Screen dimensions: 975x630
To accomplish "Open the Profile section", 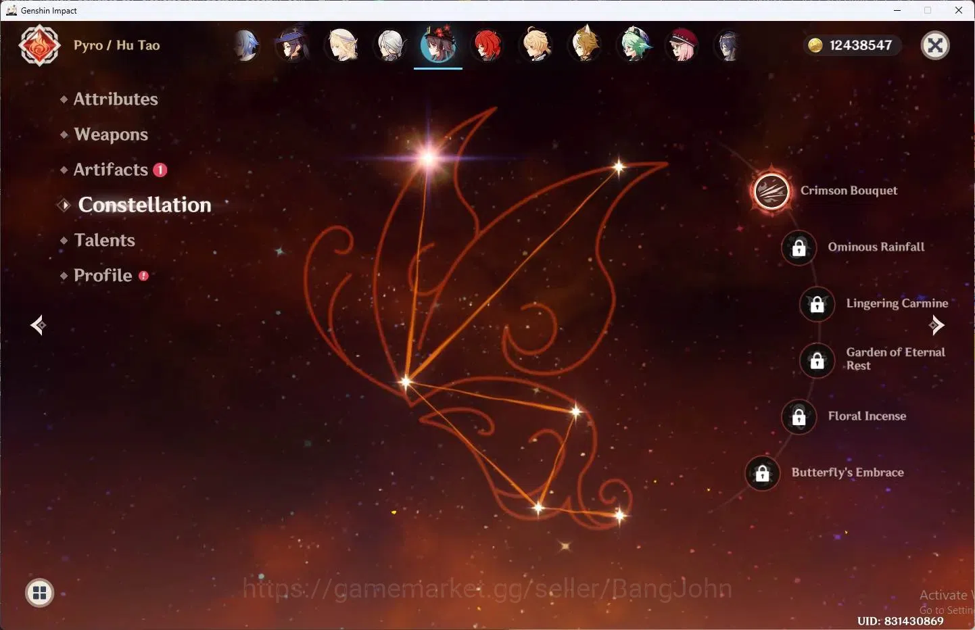I will [x=103, y=275].
